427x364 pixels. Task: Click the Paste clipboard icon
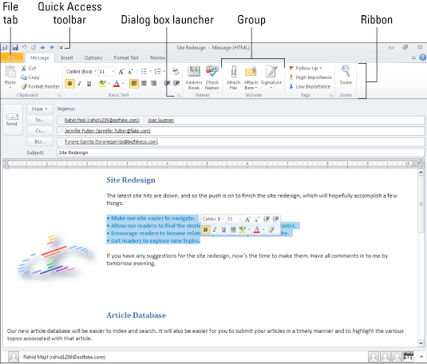pyautogui.click(x=10, y=72)
